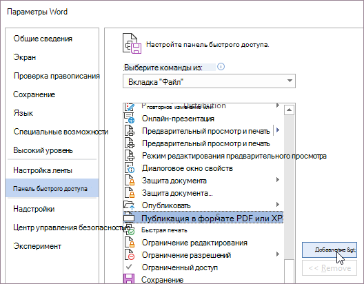Click the purple Сохранение floppy disk icon

point(129,279)
